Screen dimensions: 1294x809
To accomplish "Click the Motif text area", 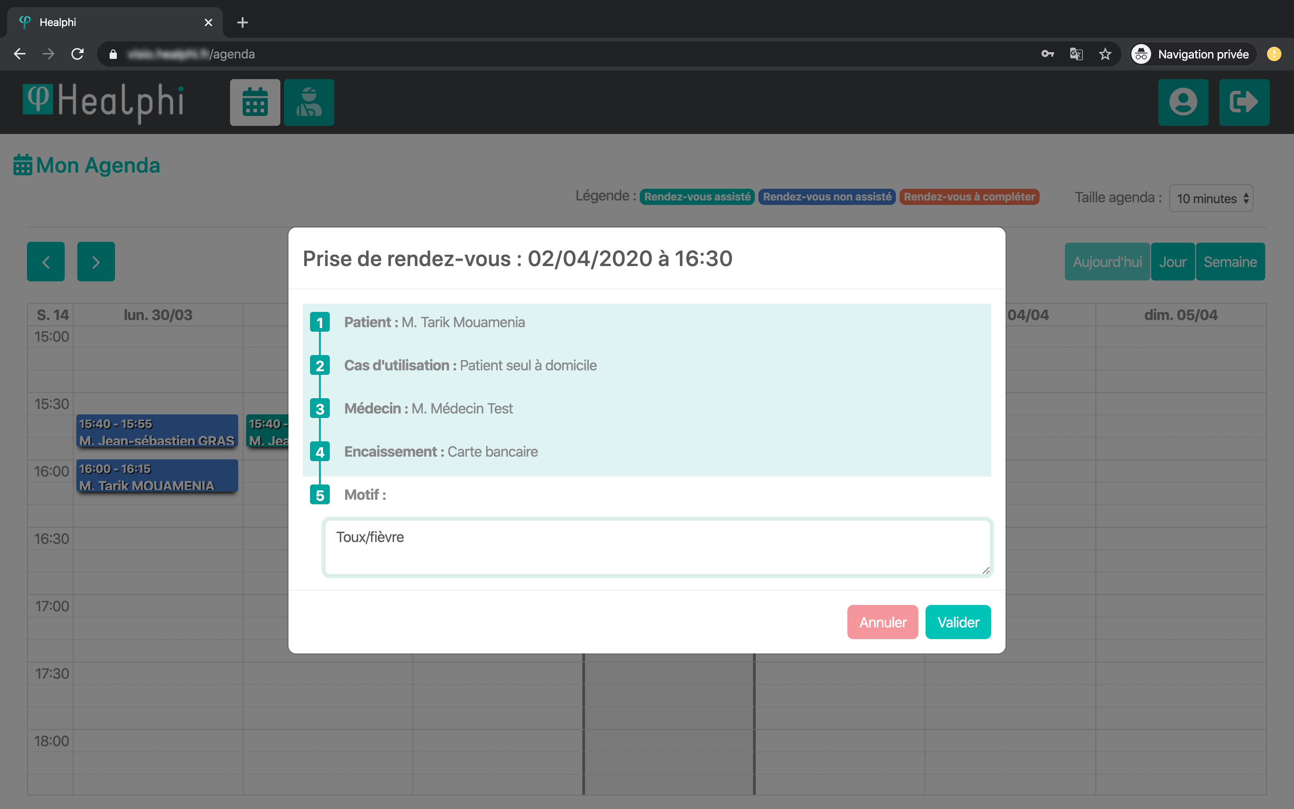I will (x=657, y=547).
